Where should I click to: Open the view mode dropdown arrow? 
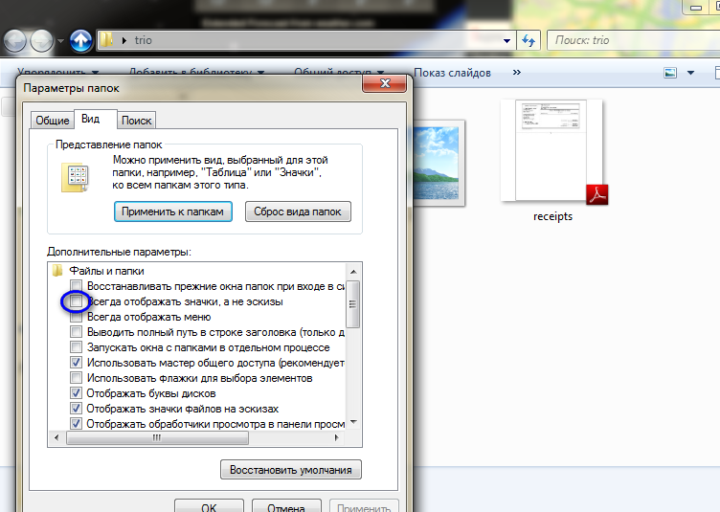pos(689,73)
